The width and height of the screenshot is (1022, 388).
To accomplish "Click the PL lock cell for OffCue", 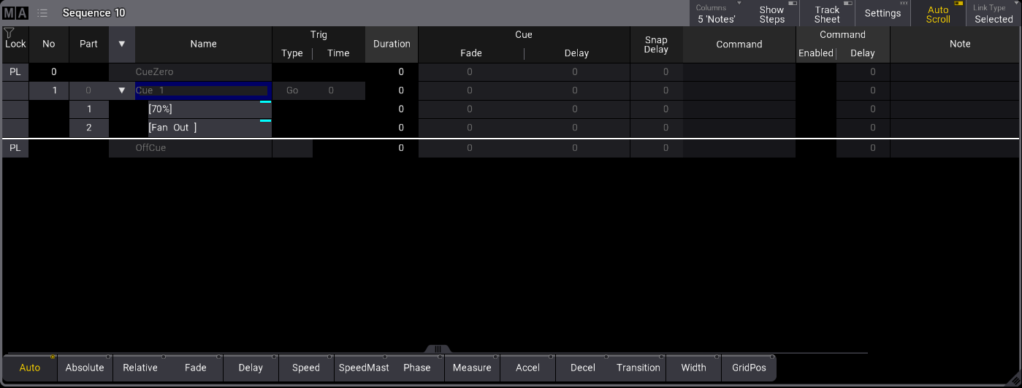I will pos(15,148).
